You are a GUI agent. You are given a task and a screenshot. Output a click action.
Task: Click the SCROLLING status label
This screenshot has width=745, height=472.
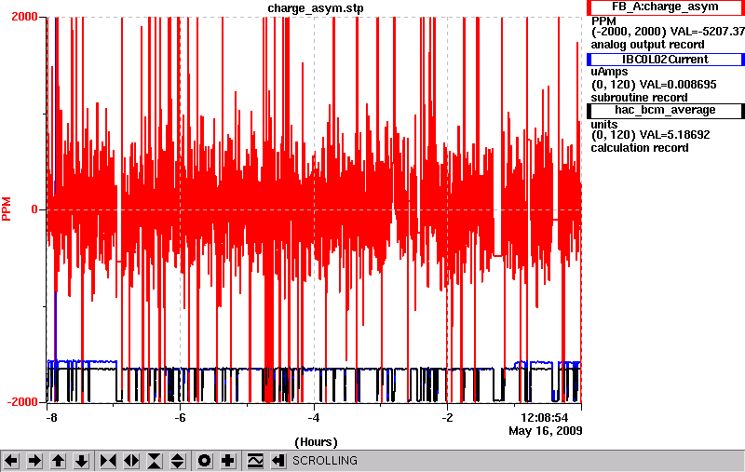tap(325, 461)
